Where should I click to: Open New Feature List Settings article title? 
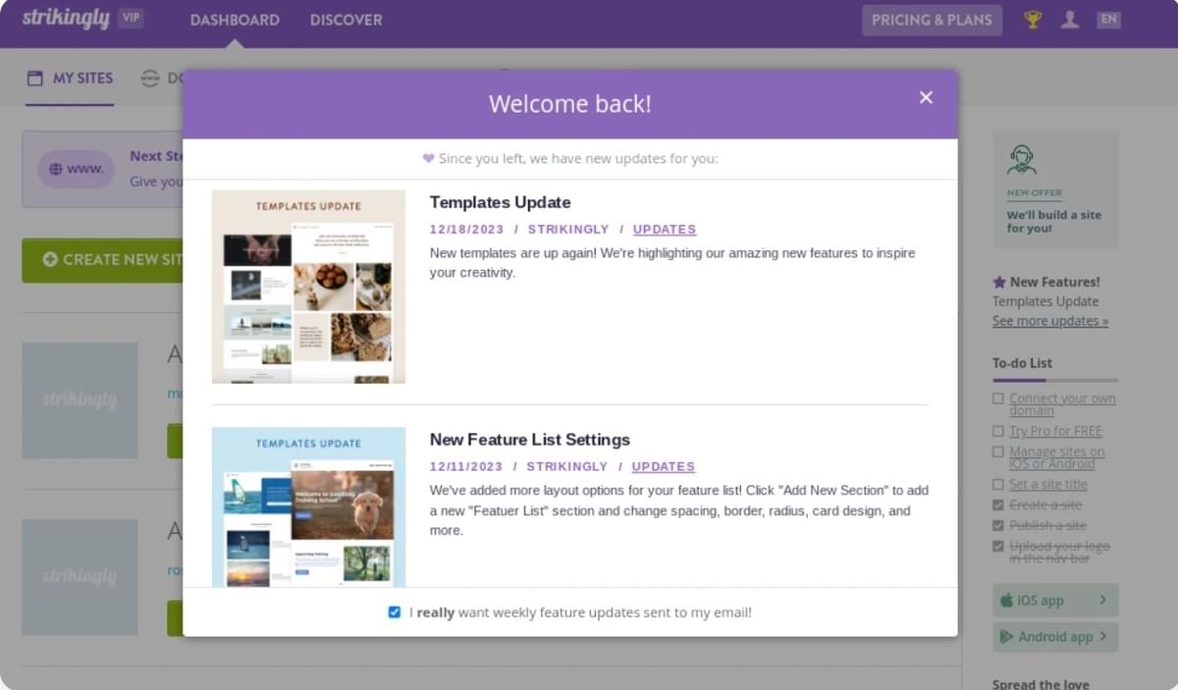pyautogui.click(x=530, y=440)
